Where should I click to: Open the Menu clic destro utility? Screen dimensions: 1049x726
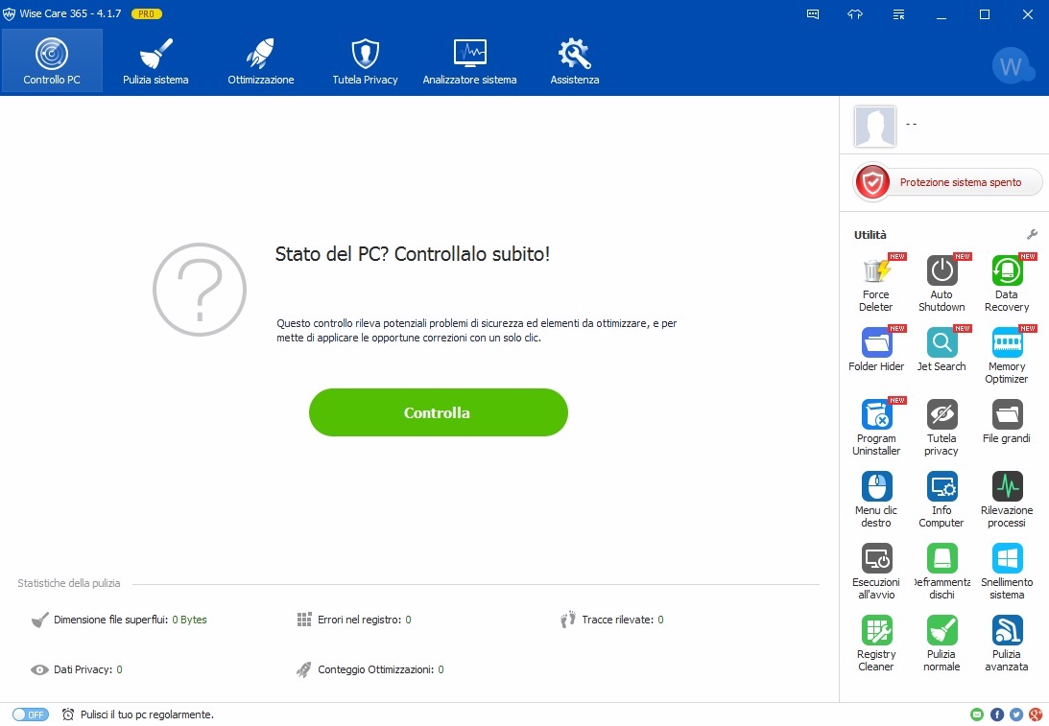point(875,499)
